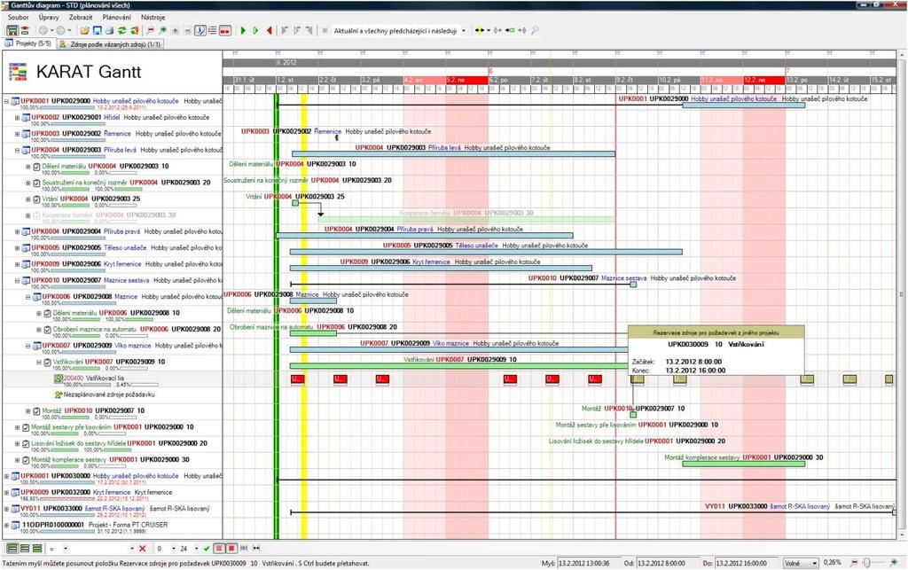Click the red Vstřikovací lis block at timeline start
The height and width of the screenshot is (570, 908).
297,379
